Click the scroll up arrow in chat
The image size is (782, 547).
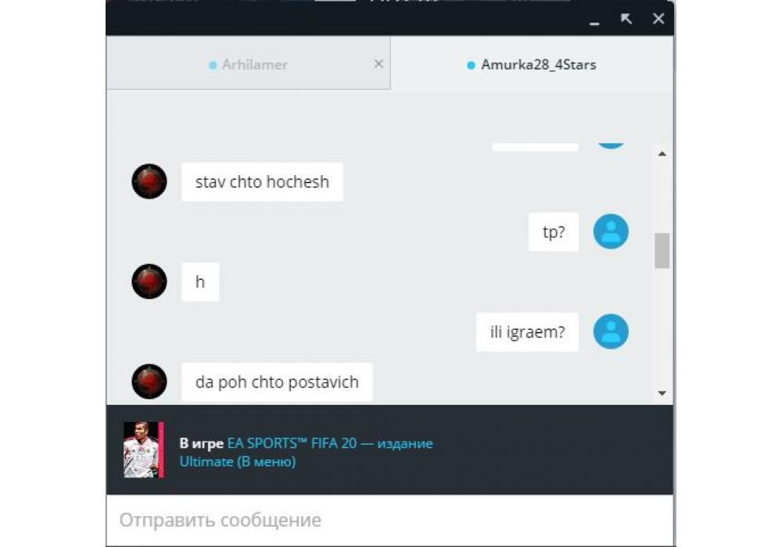[662, 154]
